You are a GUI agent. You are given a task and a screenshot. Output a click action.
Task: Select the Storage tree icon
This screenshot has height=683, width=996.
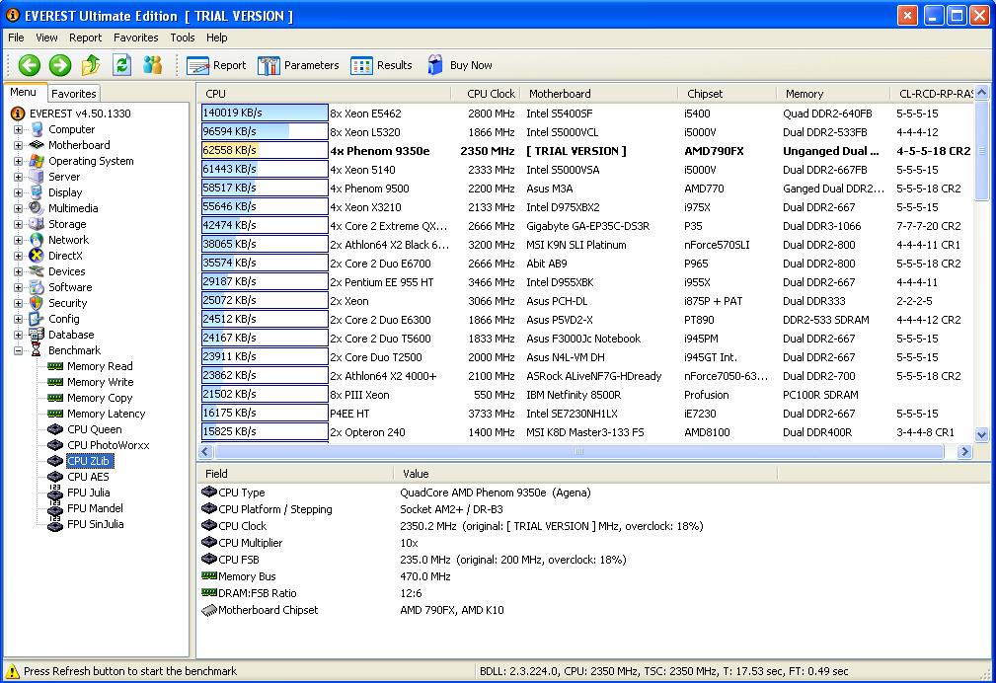tap(37, 224)
